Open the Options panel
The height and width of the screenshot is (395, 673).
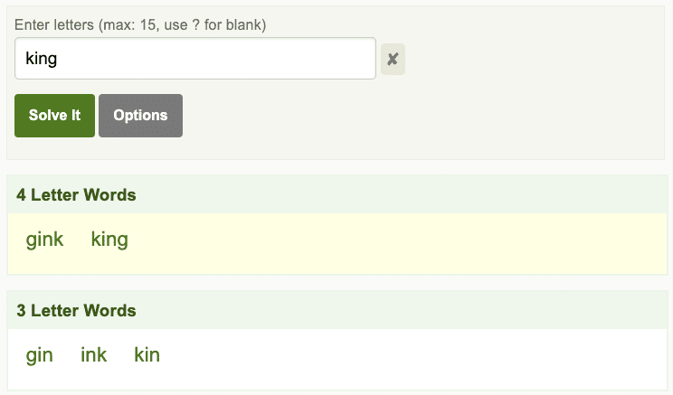[140, 116]
